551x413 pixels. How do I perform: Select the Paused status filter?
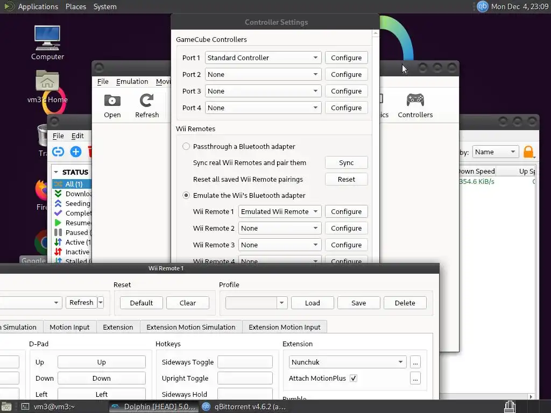coord(73,232)
